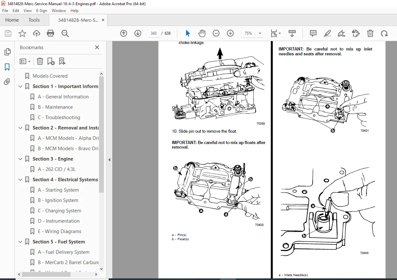The width and height of the screenshot is (397, 280).
Task: Print the document using printer icon
Action: coord(50,33)
